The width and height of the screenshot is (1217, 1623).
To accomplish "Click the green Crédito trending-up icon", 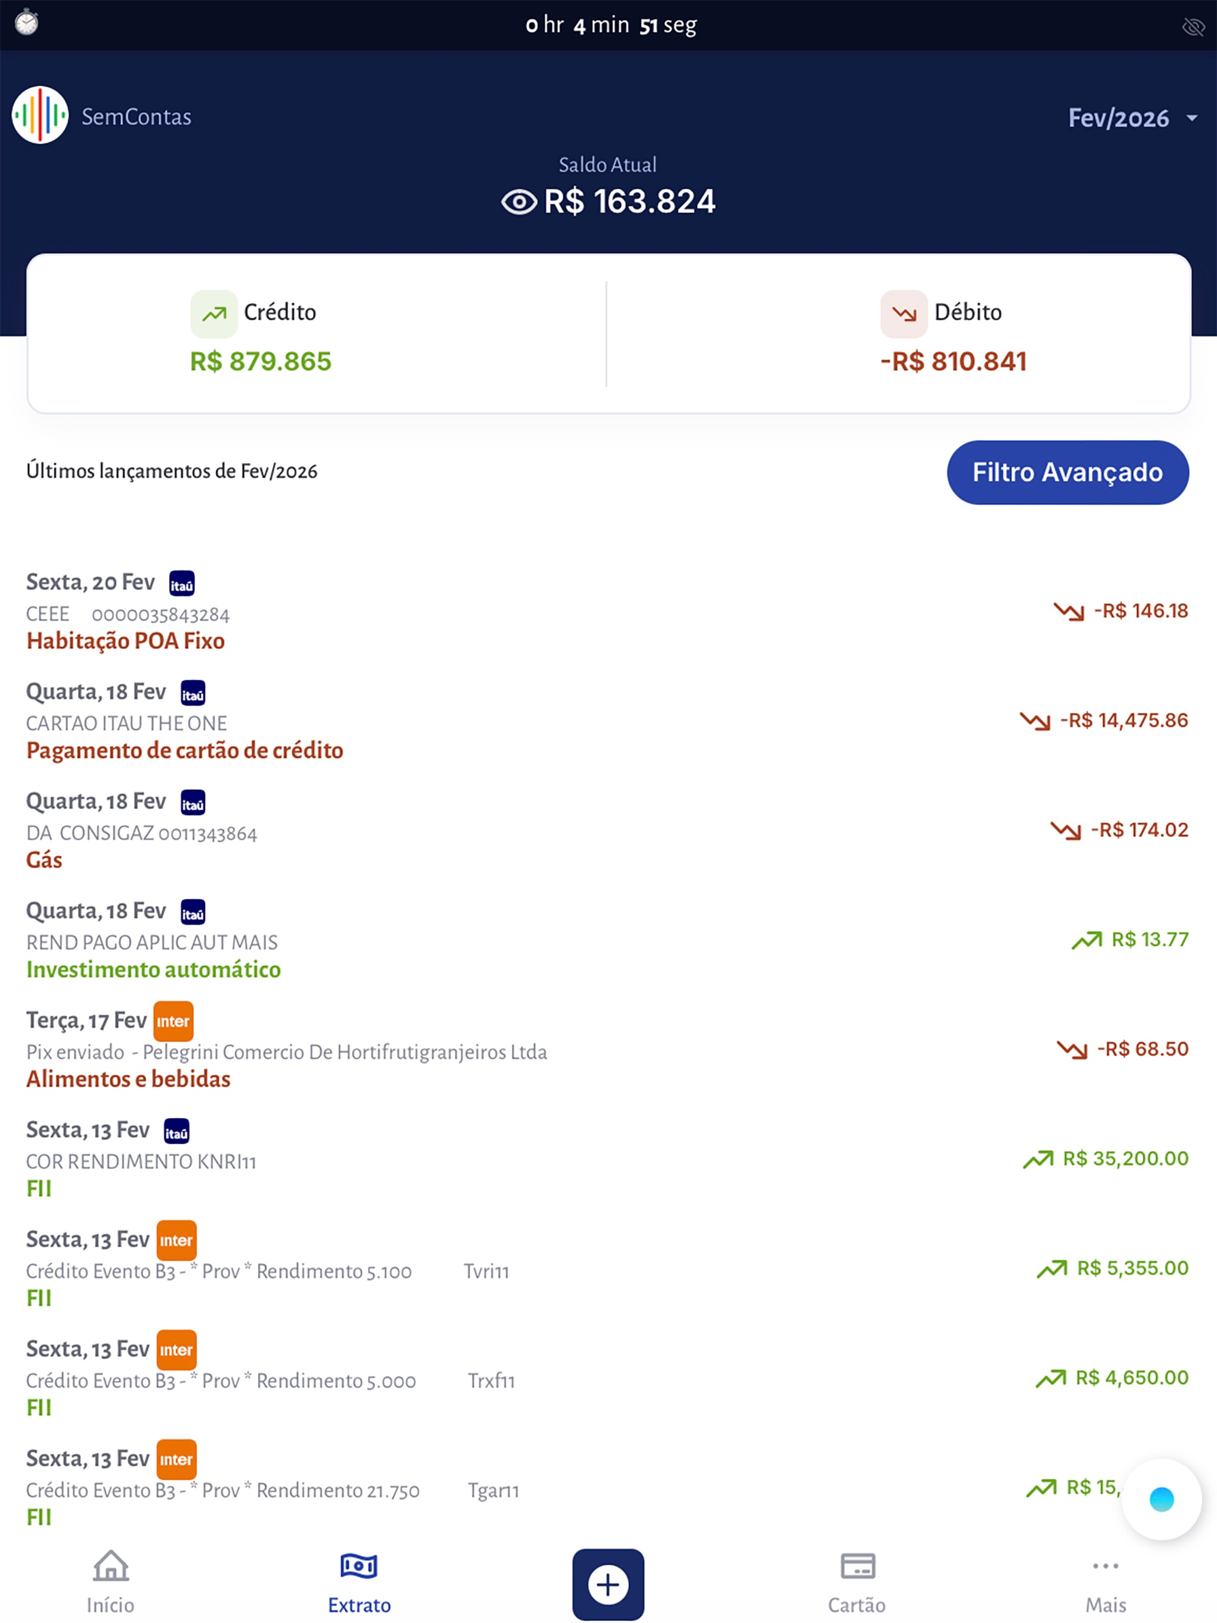I will pos(214,314).
